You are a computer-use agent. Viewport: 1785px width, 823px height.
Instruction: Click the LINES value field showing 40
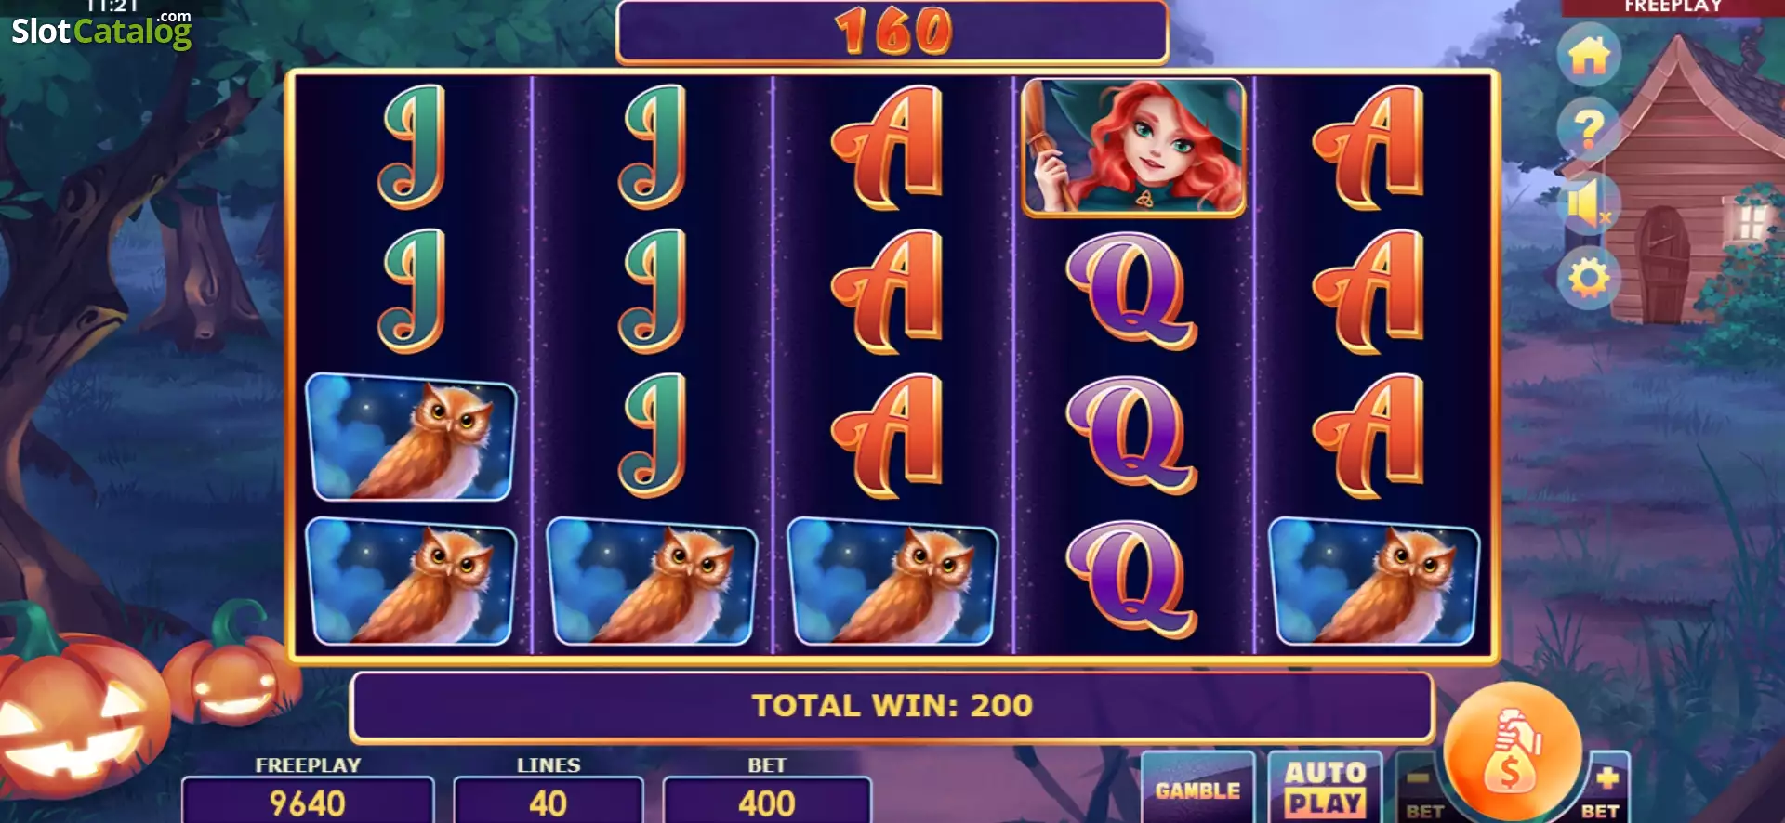click(549, 802)
